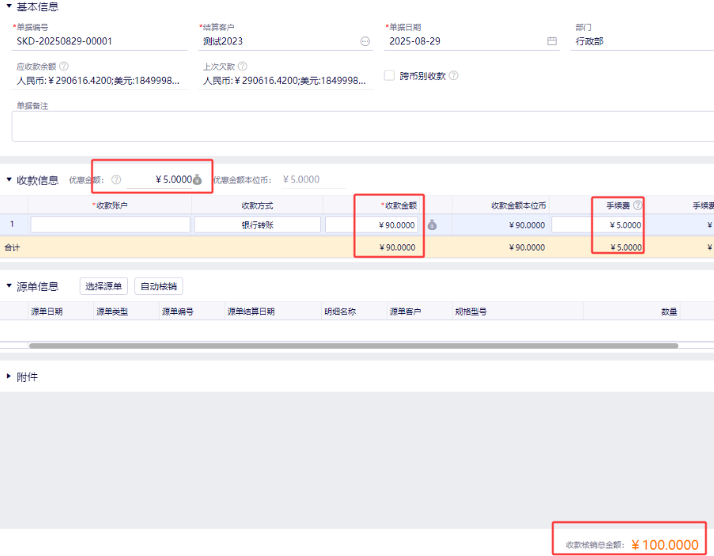Click 收款金额本位币 ¥90.0000 in row 1
This screenshot has height=556, width=714.
pyautogui.click(x=527, y=225)
